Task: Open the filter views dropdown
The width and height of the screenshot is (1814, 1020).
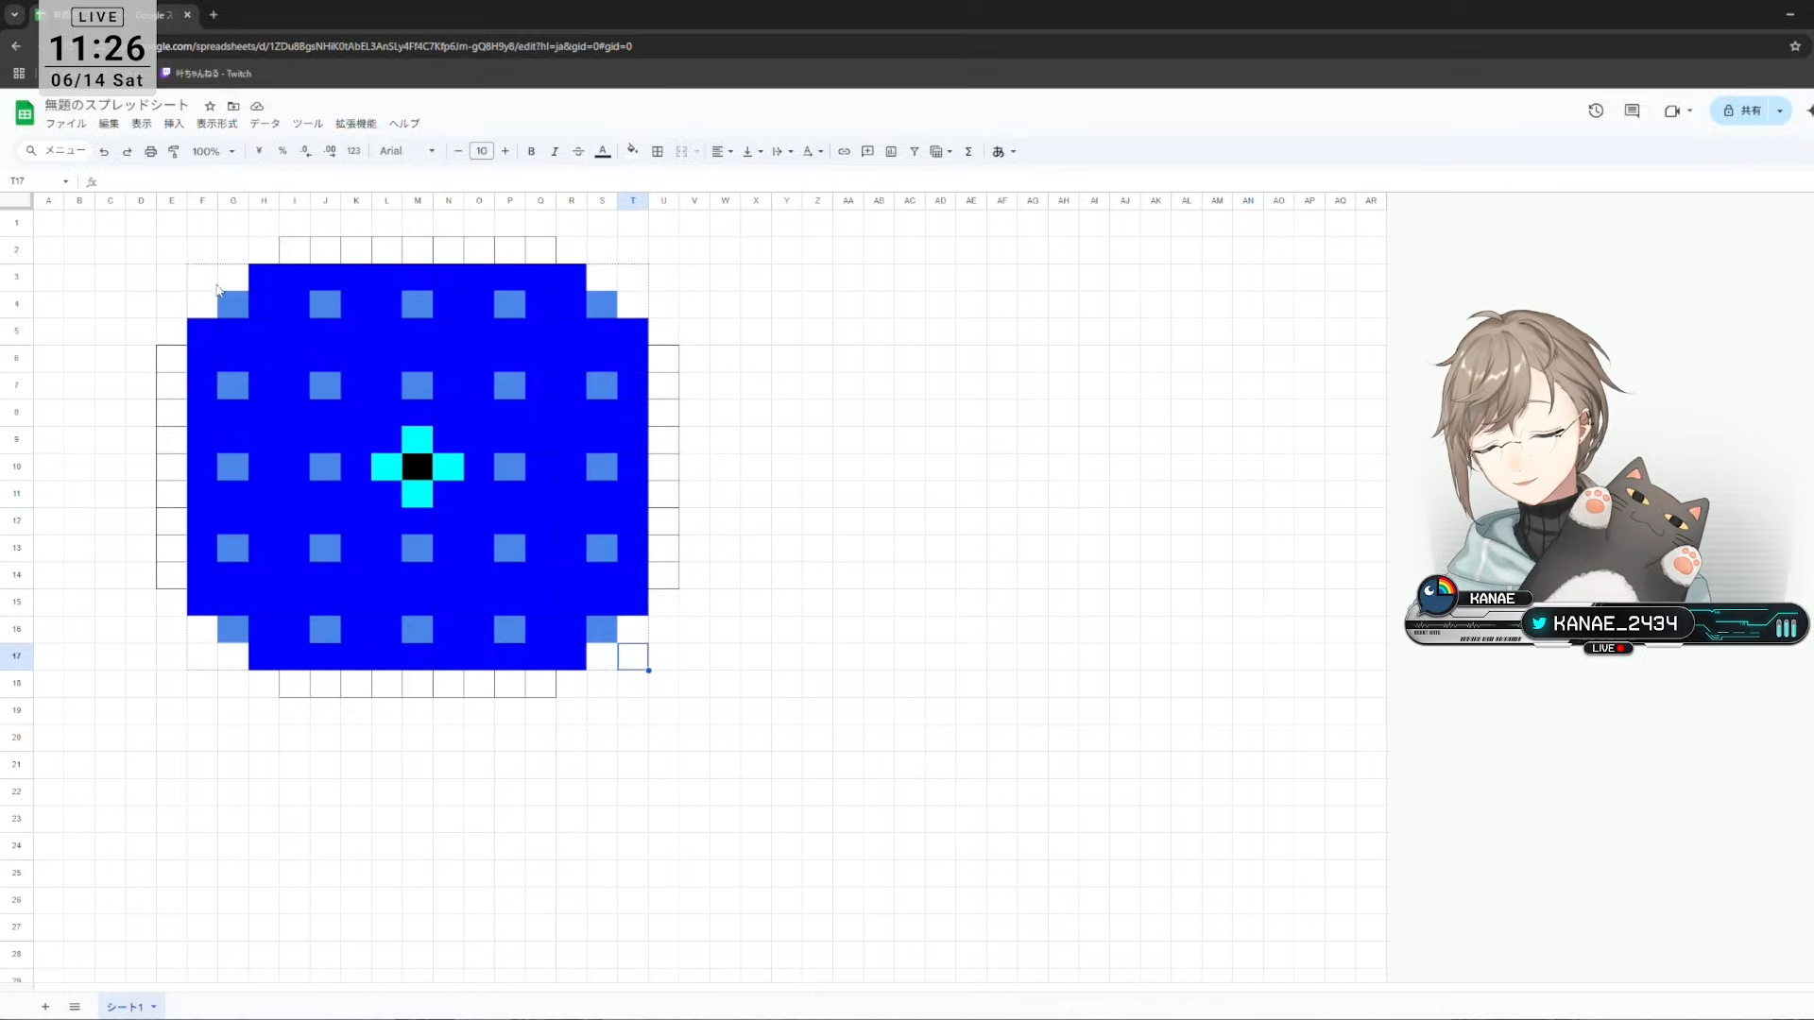Action: coord(941,151)
